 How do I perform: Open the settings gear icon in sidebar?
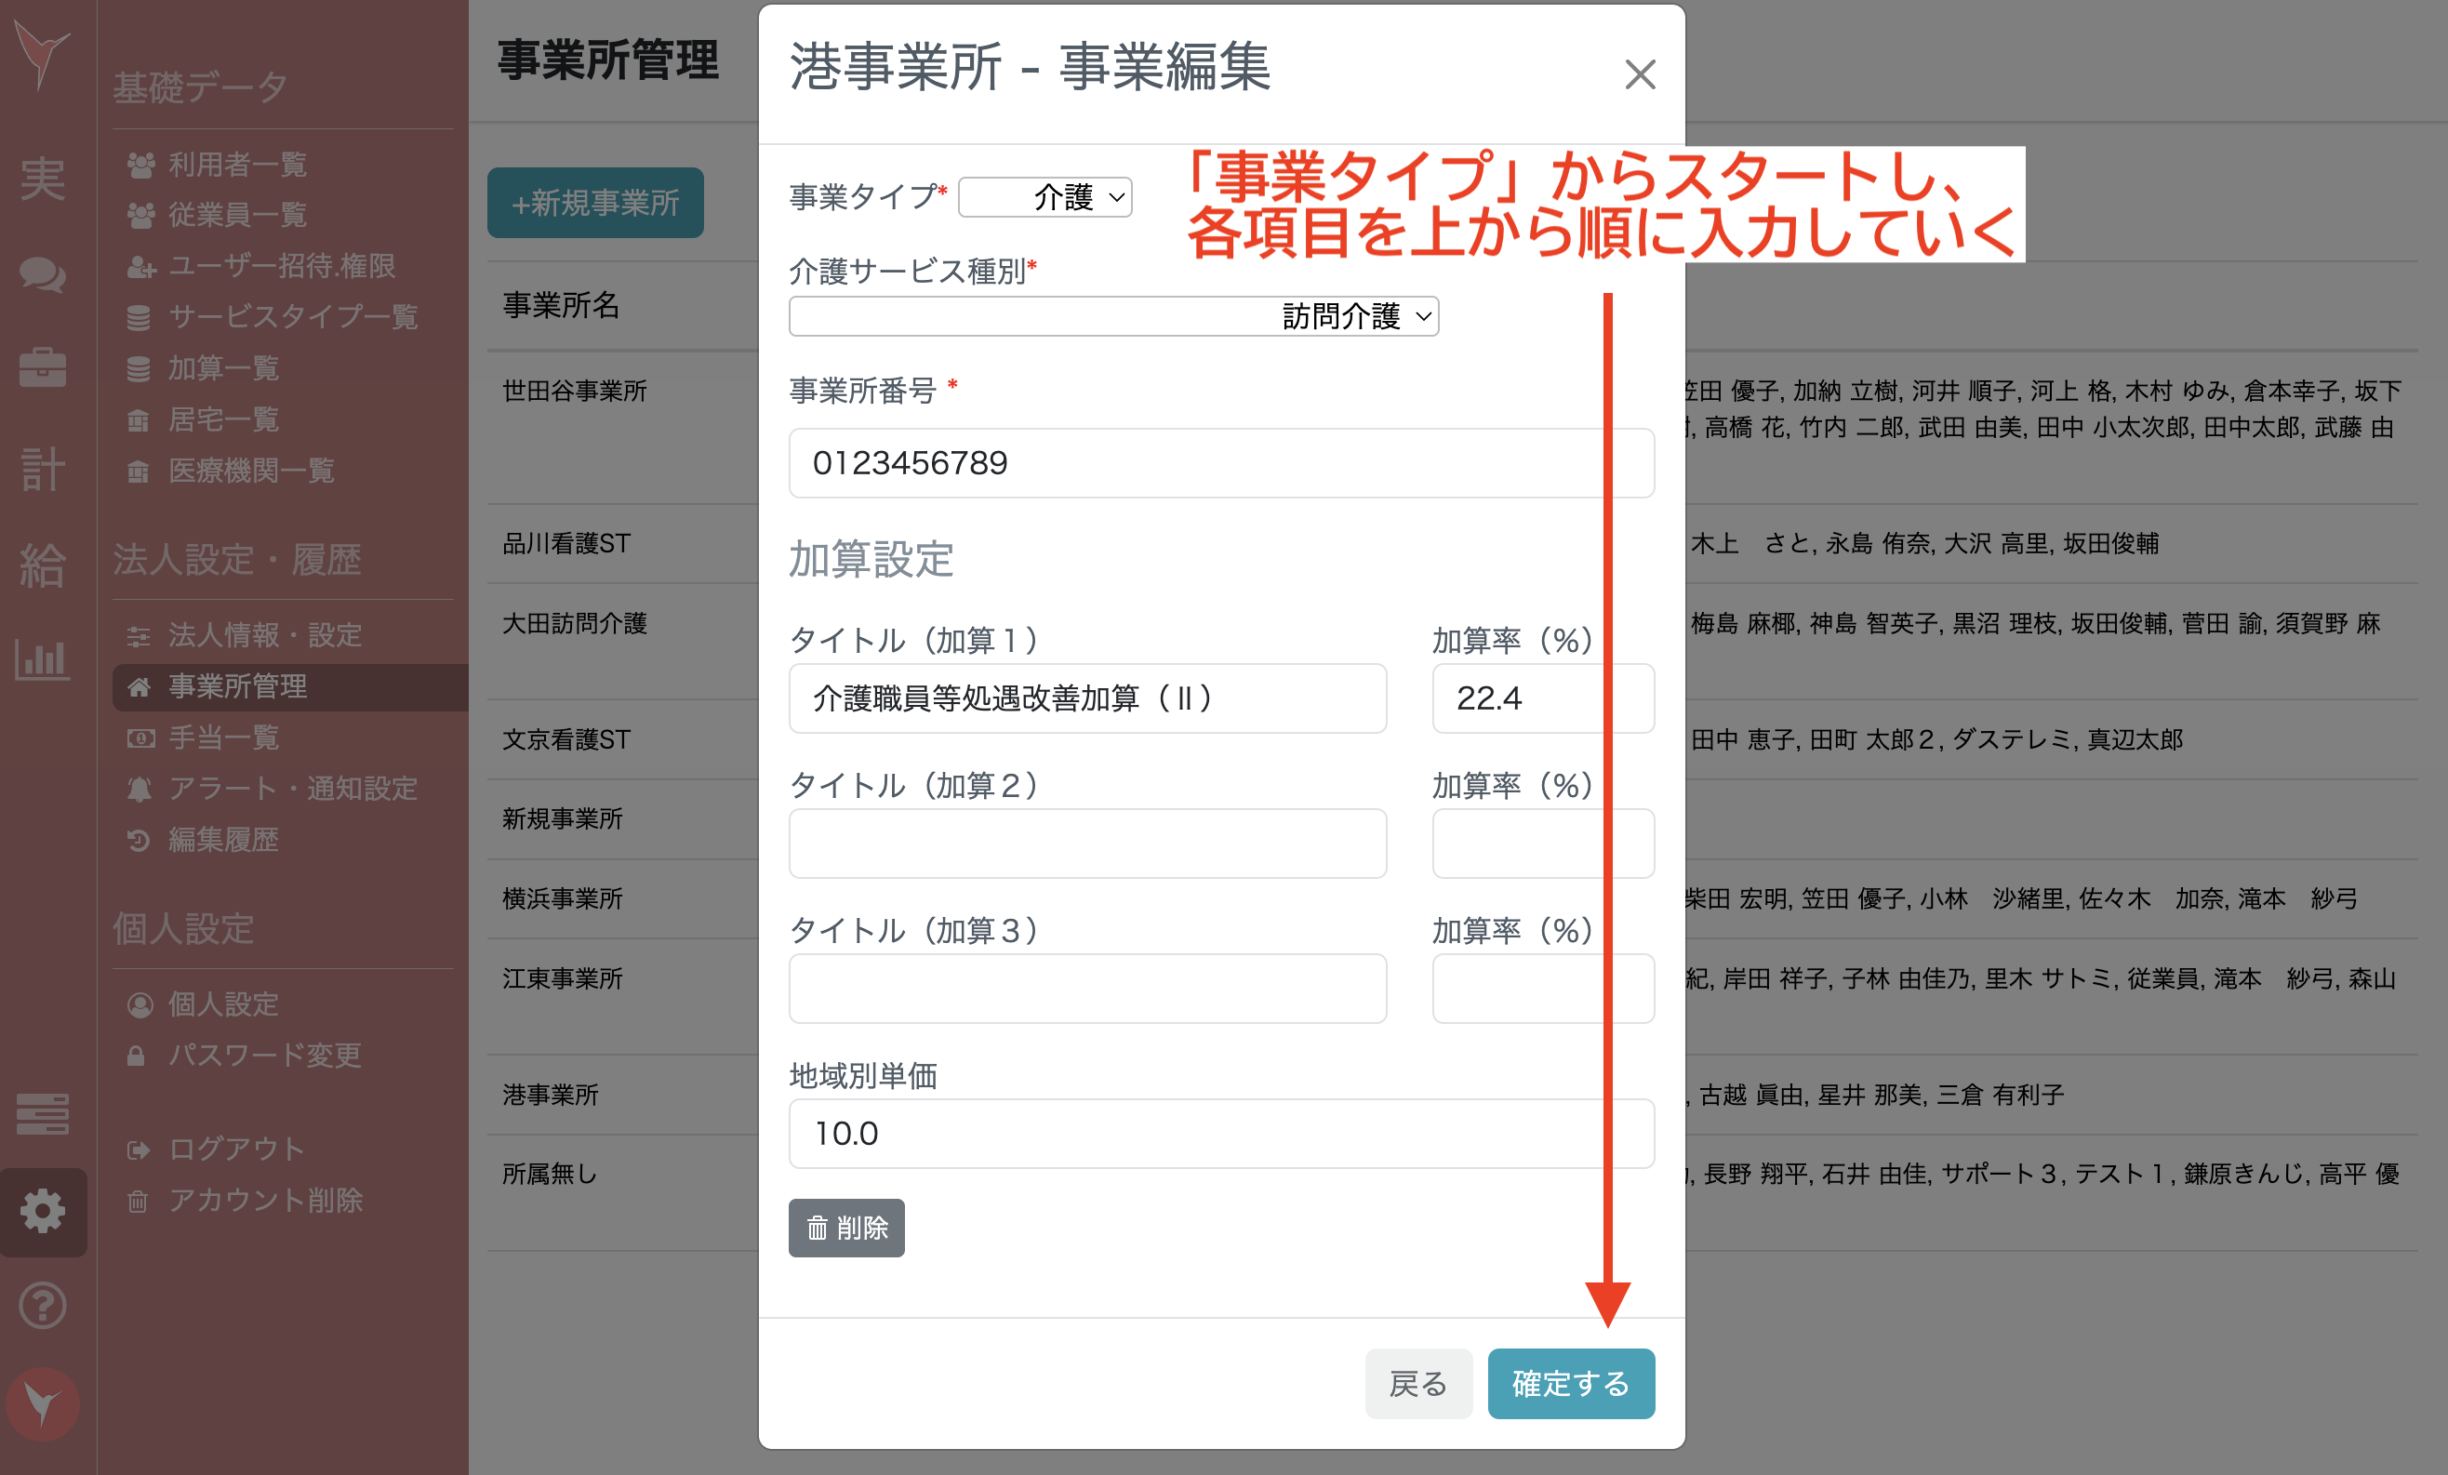click(44, 1211)
